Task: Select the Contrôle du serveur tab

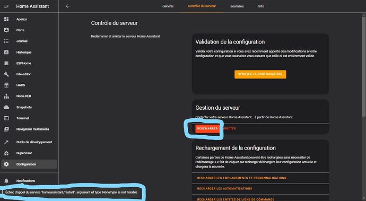Action: click(x=202, y=6)
